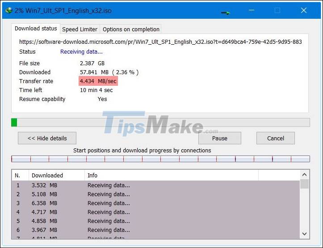The image size is (323, 248).
Task: Select connection row 1 with 3.532 MB
Action: 156,185
